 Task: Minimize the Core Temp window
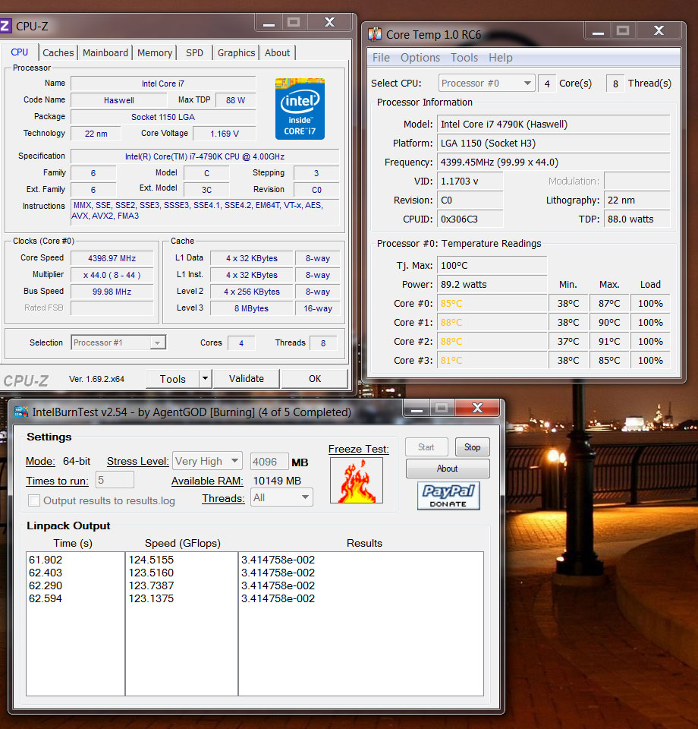598,32
